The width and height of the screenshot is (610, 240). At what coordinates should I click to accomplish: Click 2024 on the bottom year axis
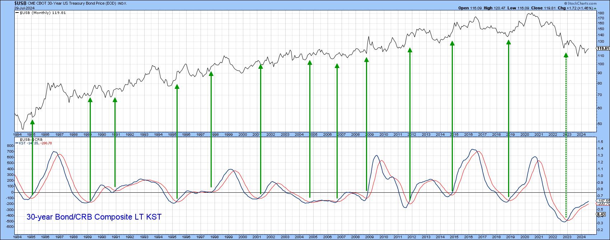(x=581, y=237)
